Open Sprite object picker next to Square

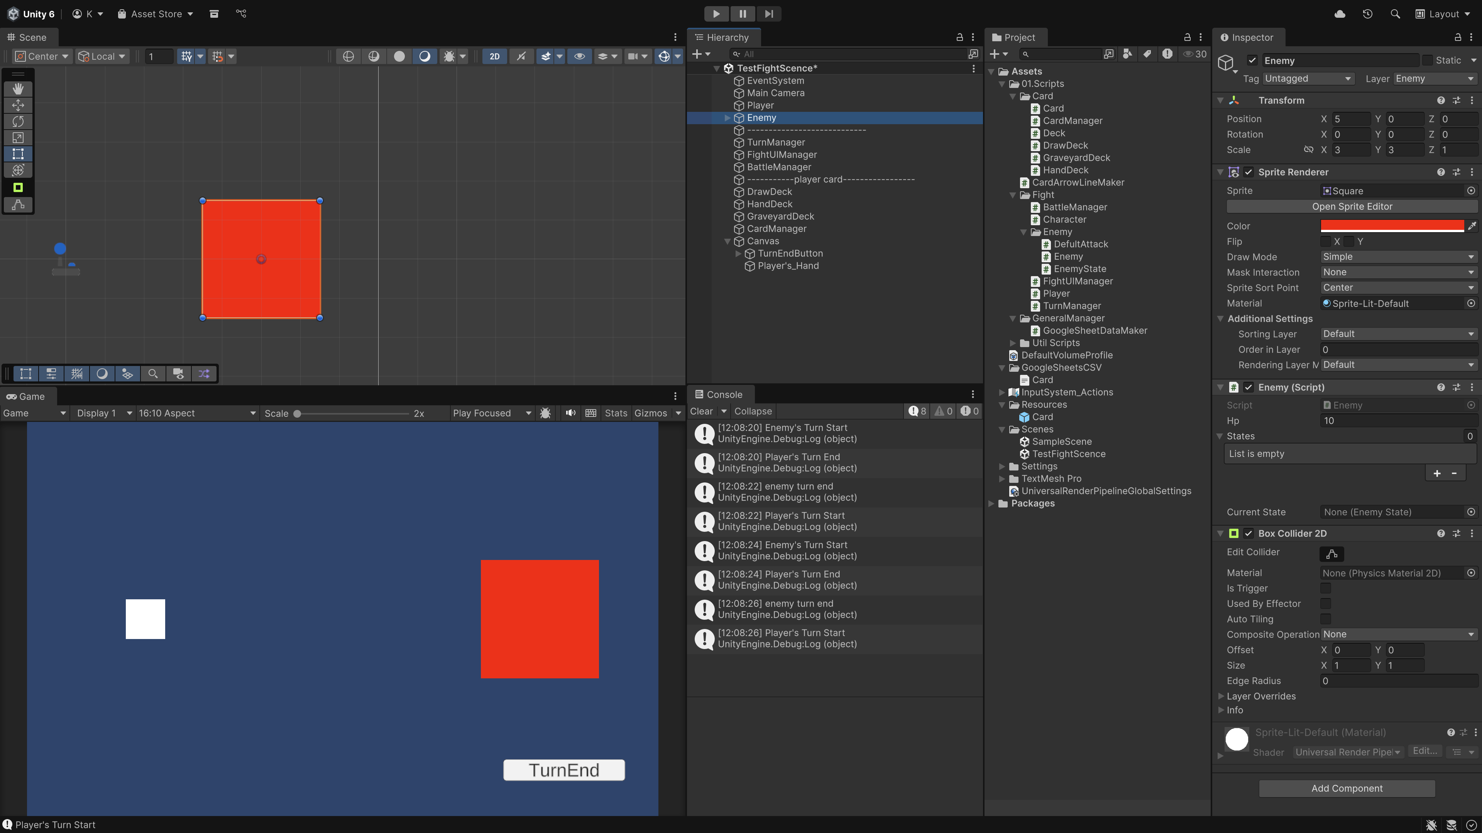point(1471,191)
